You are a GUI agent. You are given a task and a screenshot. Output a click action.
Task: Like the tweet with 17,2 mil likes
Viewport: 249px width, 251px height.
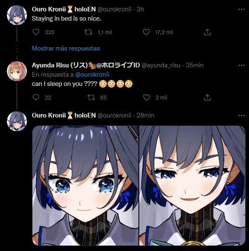(x=146, y=32)
